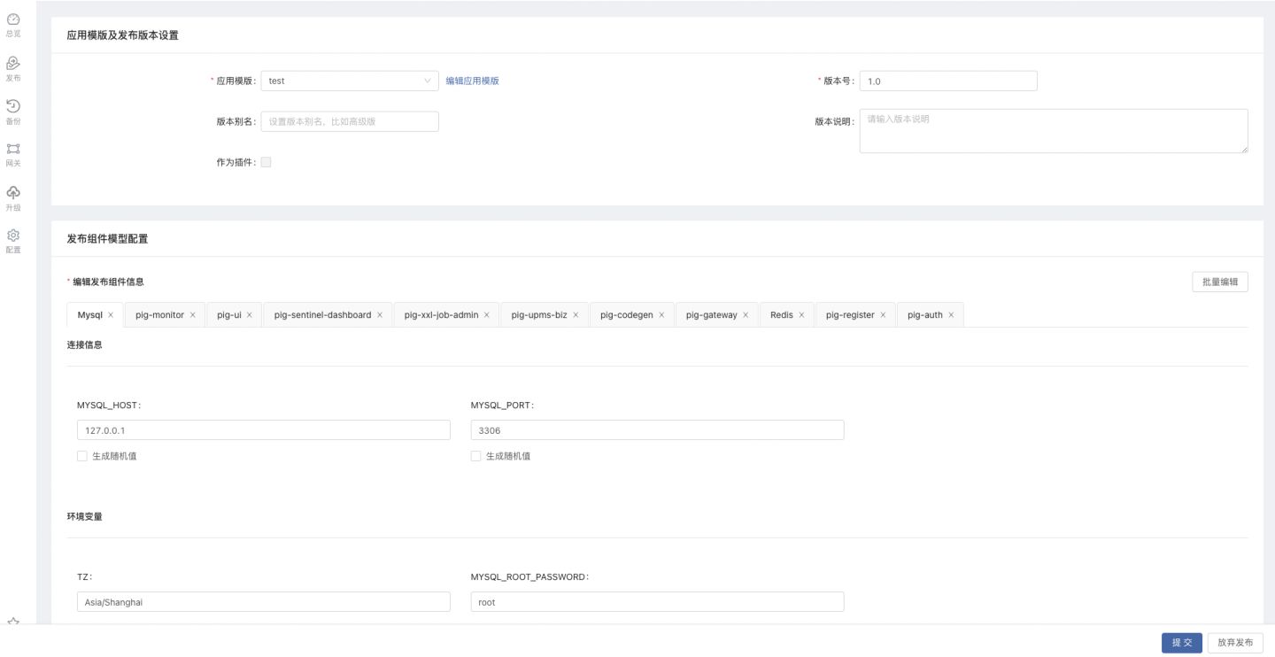Screen dimensions: 1275x657
Task: Focus the MYSQL_PORT field with 3306
Action: (657, 430)
